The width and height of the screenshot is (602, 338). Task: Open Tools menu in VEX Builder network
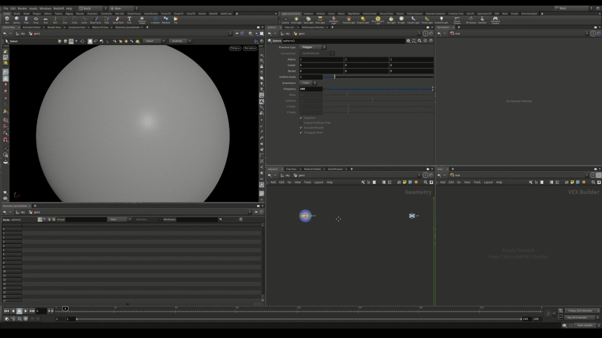(x=477, y=182)
